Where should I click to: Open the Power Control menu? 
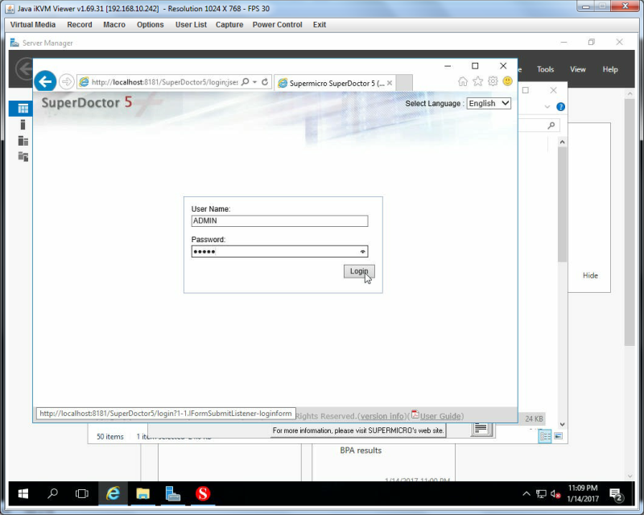click(x=277, y=25)
